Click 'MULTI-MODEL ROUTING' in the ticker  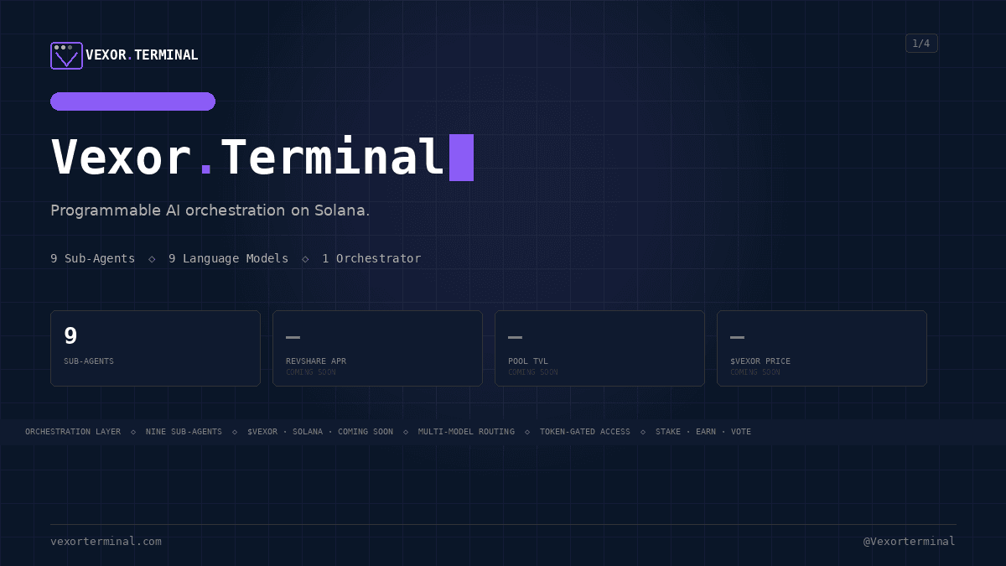click(466, 432)
